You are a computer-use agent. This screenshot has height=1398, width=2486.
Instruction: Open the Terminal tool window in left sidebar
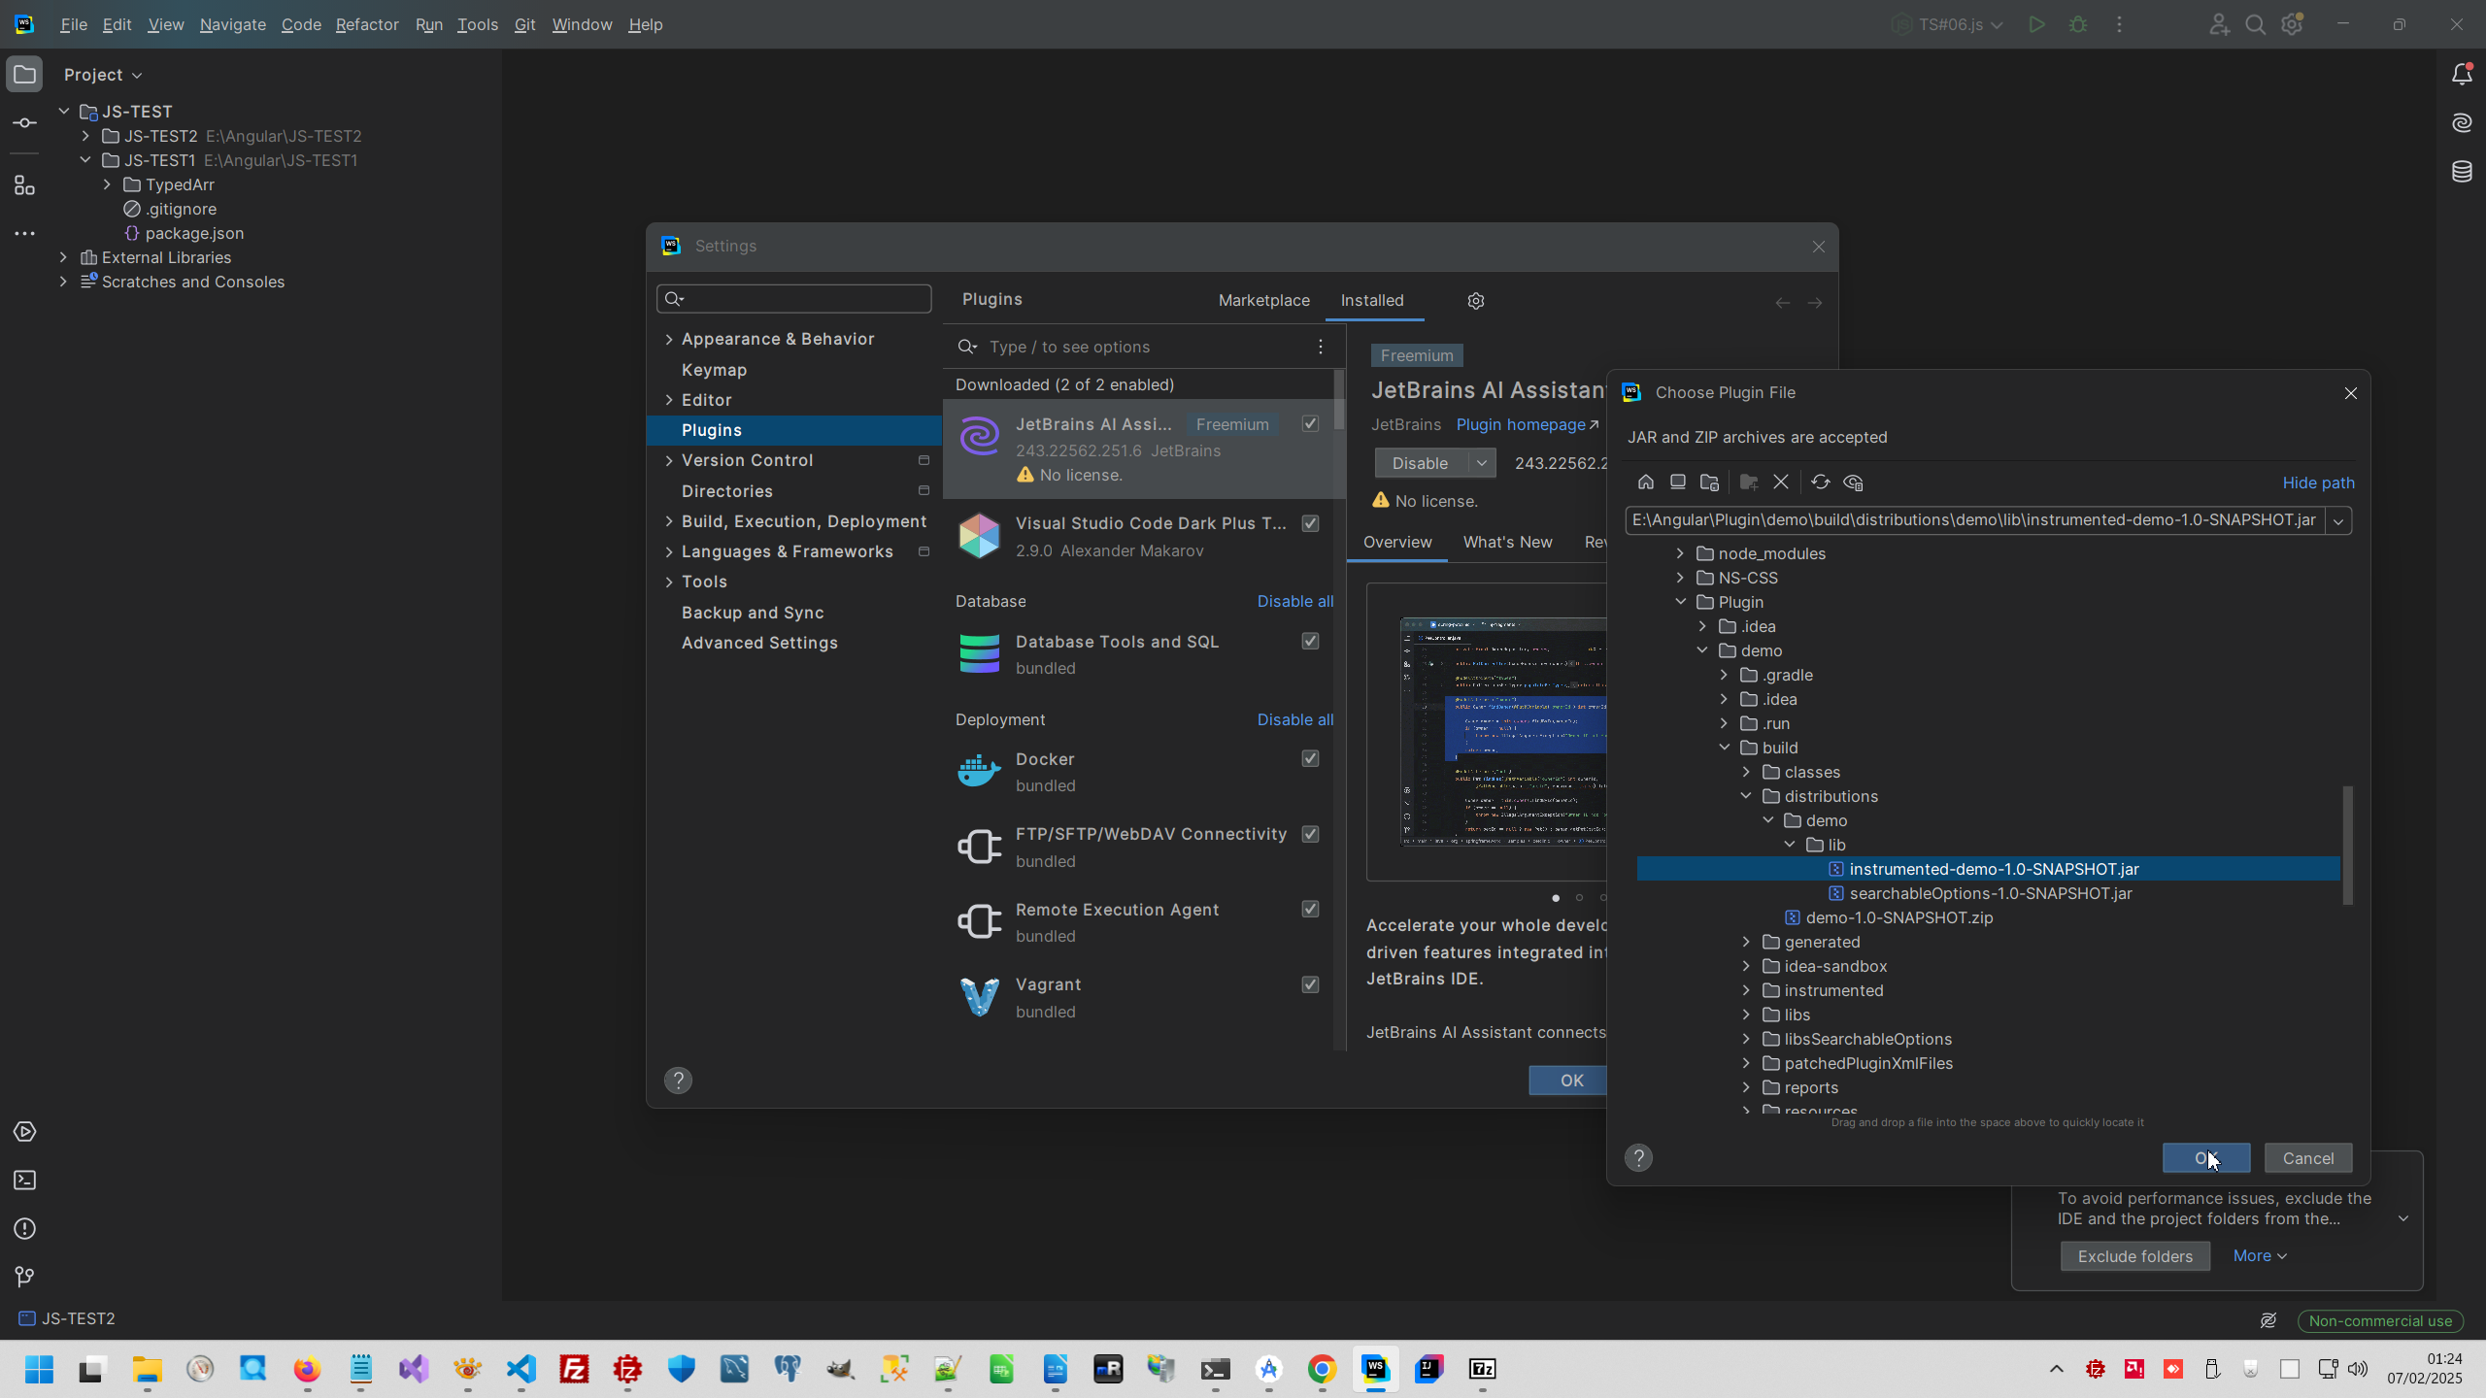pyautogui.click(x=25, y=1181)
